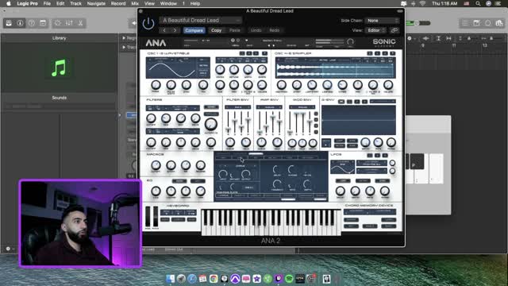Viewport: 508px width, 286px height.
Task: Open the Mod Env preset dropdown
Action: [x=302, y=107]
